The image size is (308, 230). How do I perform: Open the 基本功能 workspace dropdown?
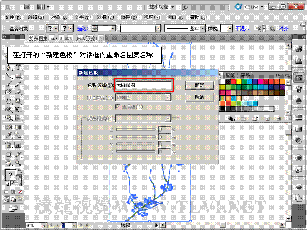(162, 7)
